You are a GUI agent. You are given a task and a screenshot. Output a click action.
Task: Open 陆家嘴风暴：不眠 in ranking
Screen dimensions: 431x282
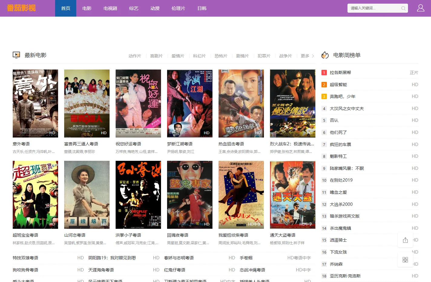[347, 168]
